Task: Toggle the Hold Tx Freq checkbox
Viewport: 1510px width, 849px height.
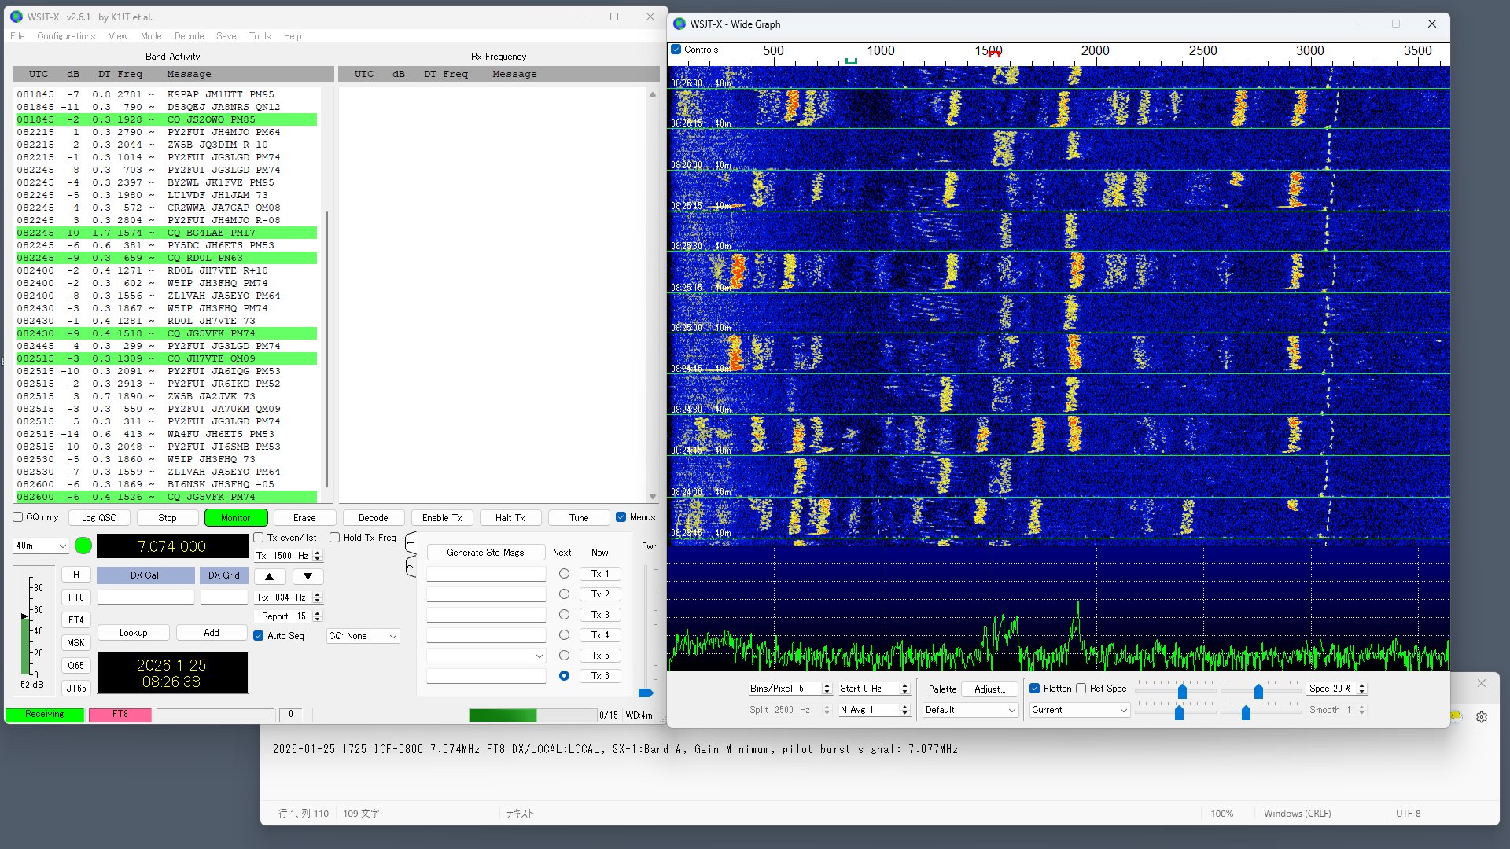Action: point(335,538)
